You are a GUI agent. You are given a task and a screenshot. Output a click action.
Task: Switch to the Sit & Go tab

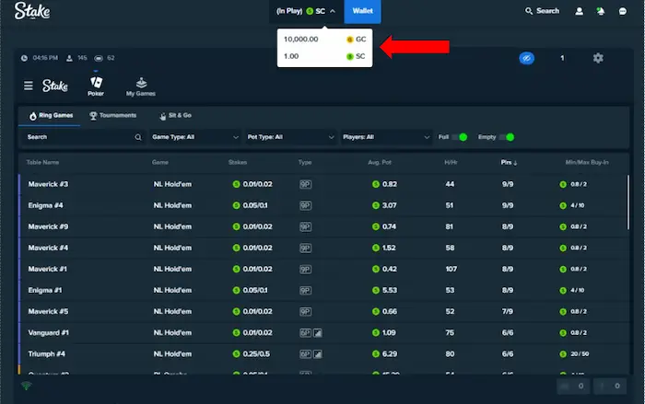179,116
